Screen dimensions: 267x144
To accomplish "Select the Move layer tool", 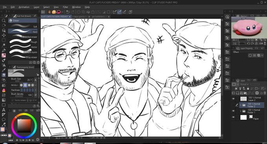I will coord(4,35).
